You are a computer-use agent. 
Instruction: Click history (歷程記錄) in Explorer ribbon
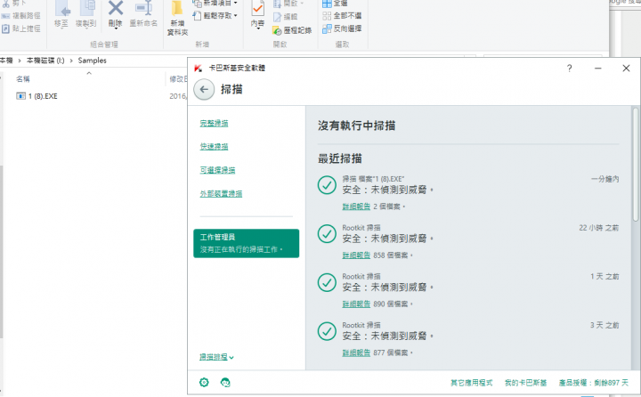click(x=292, y=30)
